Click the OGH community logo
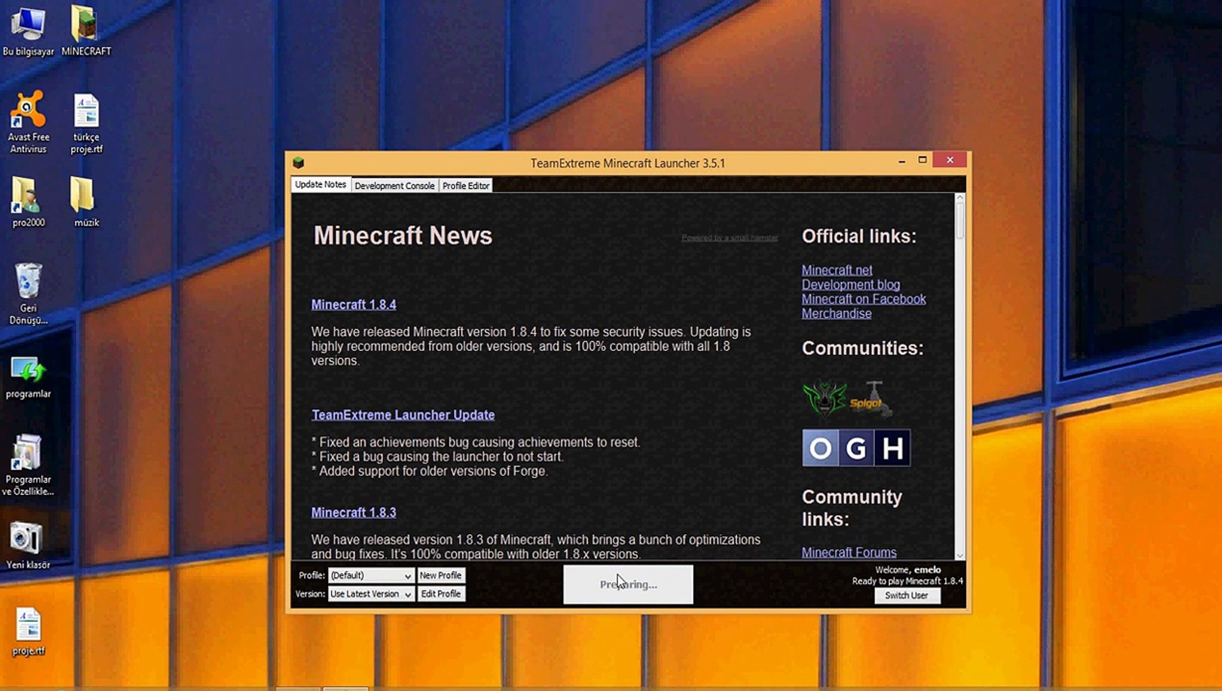Image resolution: width=1222 pixels, height=691 pixels. [856, 448]
